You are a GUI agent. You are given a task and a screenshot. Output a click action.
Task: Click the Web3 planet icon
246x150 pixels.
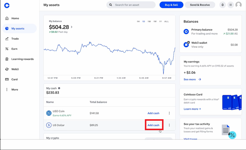(7, 69)
